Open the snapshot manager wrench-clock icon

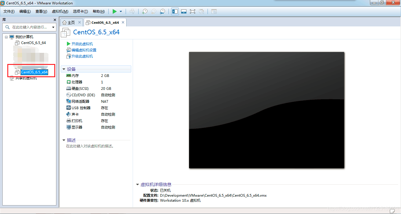[162, 11]
